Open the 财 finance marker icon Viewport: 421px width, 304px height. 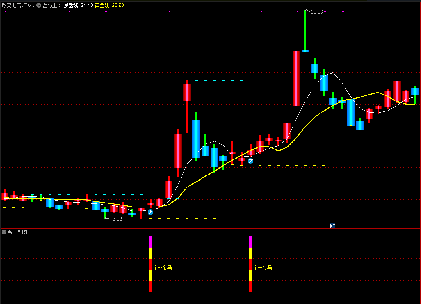click(x=332, y=225)
